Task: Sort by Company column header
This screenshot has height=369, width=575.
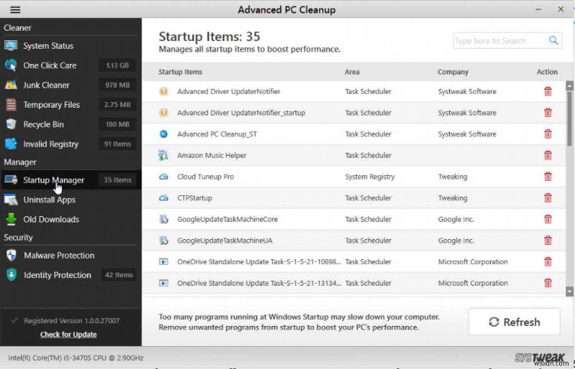Action: coord(453,72)
